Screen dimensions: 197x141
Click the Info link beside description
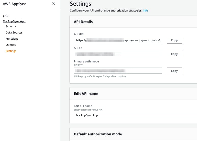click(x=145, y=10)
